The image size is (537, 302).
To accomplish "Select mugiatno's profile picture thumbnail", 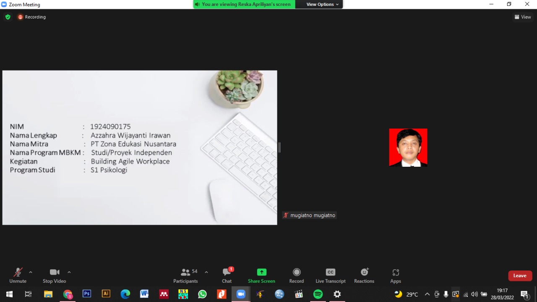I will click(x=408, y=147).
